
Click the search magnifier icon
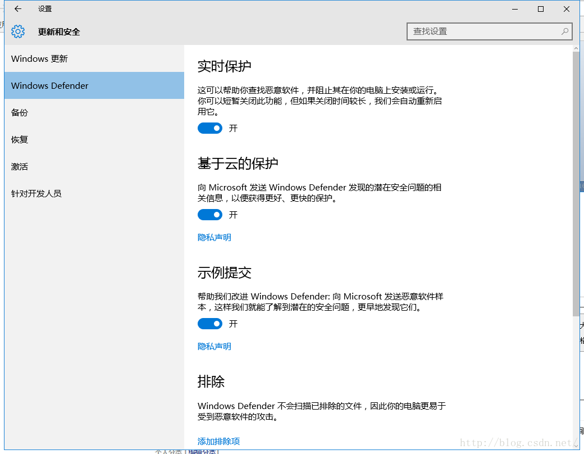point(565,31)
